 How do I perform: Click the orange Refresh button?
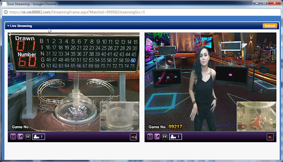[270, 26]
